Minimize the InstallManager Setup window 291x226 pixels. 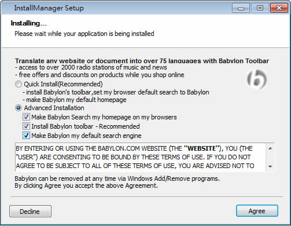241,8
